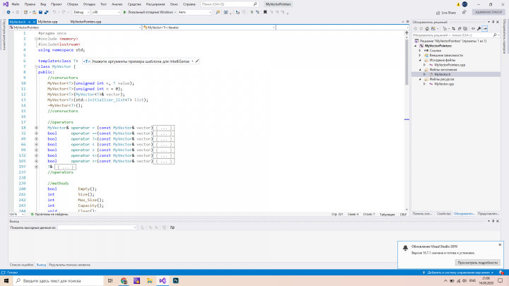509x286 pixels.
Task: Open the 'Правка' menu
Action: click(30, 4)
